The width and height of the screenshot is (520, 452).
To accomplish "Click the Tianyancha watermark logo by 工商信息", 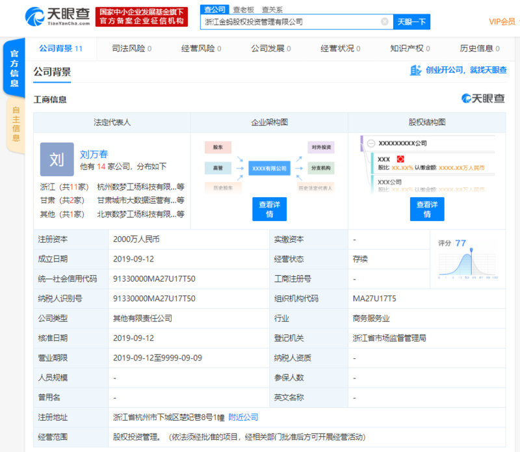I will pyautogui.click(x=483, y=99).
